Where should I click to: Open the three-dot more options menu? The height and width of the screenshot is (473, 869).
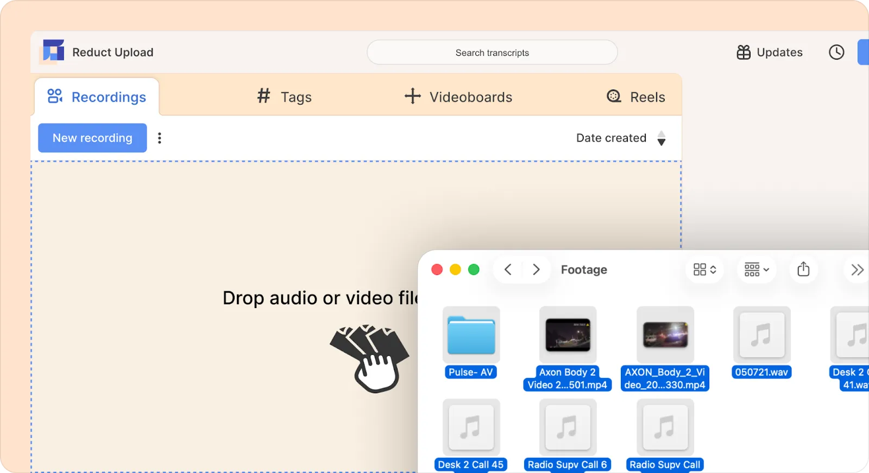[x=160, y=138]
